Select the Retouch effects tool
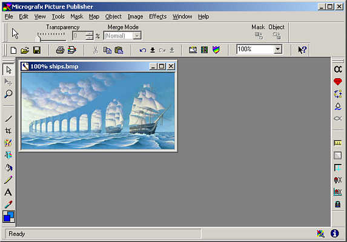347x242 pixels. point(8,143)
